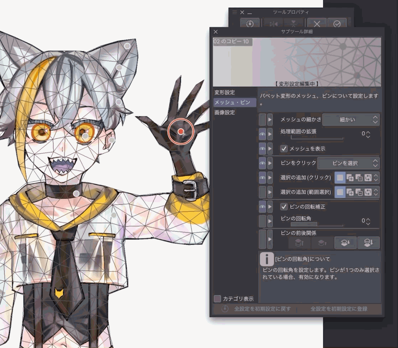The width and height of the screenshot is (398, 348).
Task: Toggle visibility box for ピンの前後関係 row
Action: pos(262,239)
